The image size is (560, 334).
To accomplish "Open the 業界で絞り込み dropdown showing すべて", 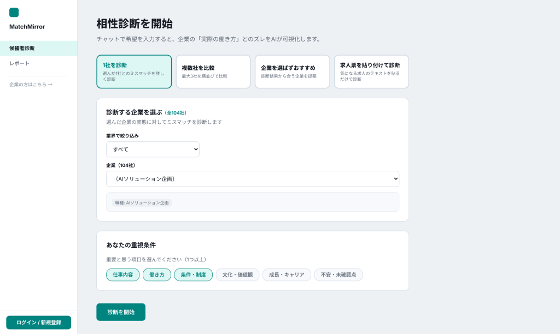I will coord(153,150).
